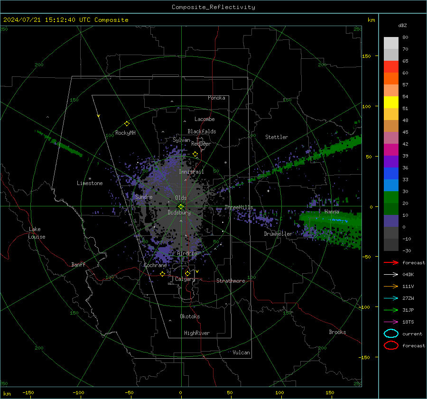Select the cyan 27ZW arrow icon

391,298
